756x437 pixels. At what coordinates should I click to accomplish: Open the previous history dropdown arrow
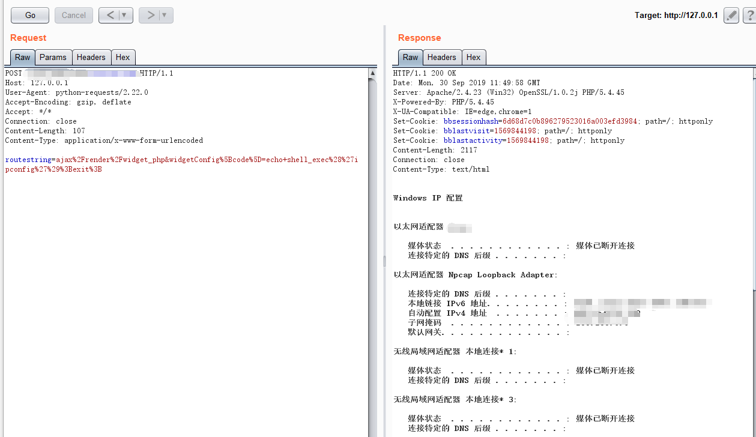(x=125, y=16)
